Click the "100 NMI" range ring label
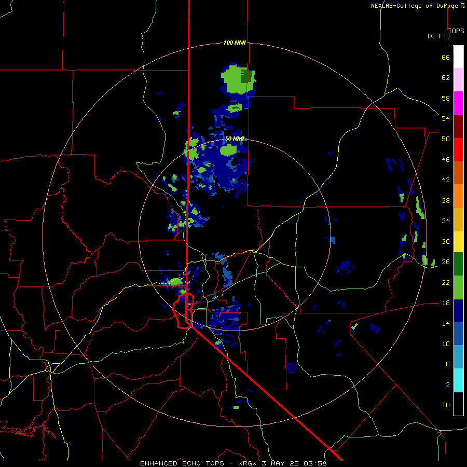This screenshot has width=467, height=467. click(x=235, y=43)
